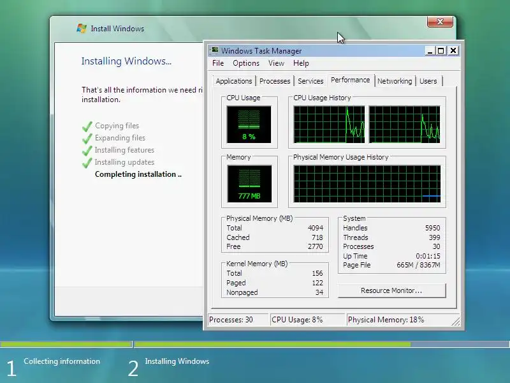Click the Threads value 399
Image resolution: width=510 pixels, height=383 pixels.
(435, 237)
